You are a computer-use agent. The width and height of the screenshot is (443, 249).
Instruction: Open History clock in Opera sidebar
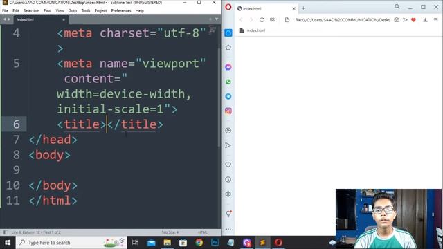coord(228,180)
